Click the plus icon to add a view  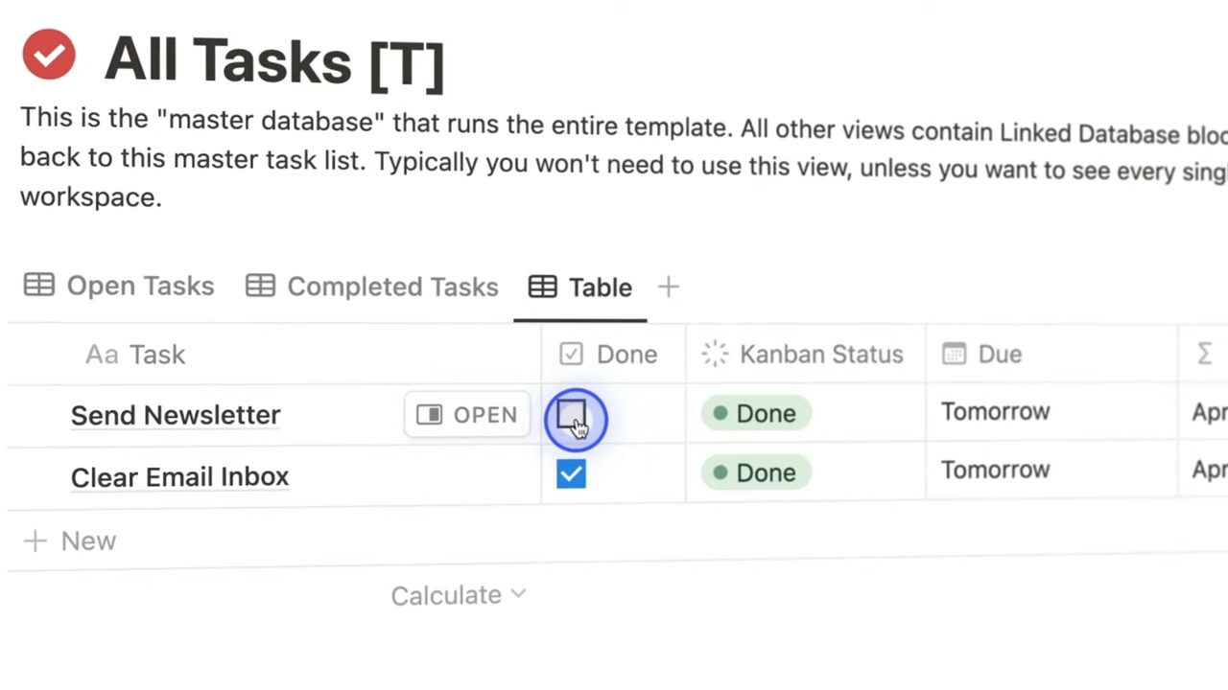[669, 287]
